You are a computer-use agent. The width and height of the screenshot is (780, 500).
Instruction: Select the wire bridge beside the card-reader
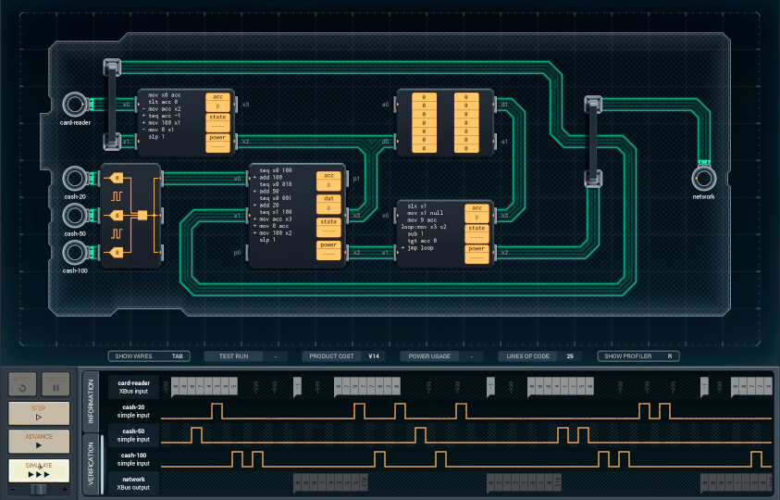(x=112, y=105)
